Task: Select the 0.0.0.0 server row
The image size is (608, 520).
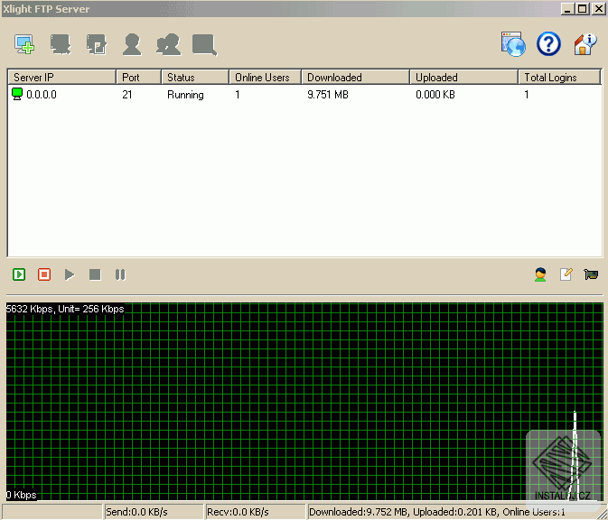Action: [304, 94]
